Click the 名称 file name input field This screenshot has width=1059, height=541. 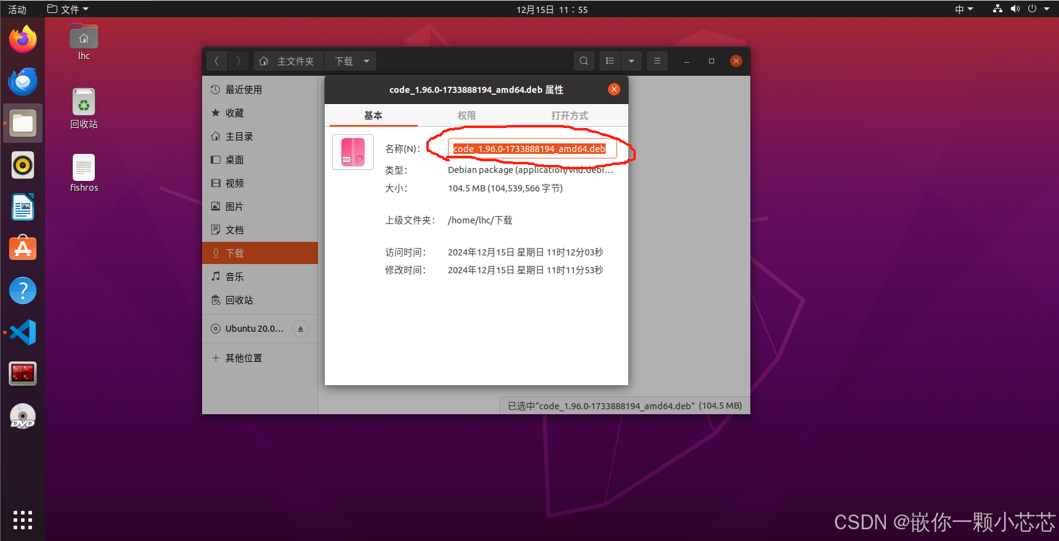532,149
